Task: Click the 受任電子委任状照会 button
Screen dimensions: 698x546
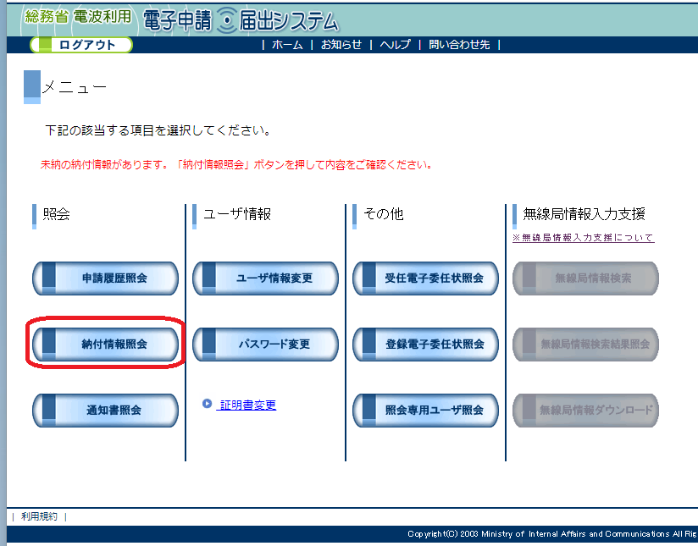Action: pyautogui.click(x=425, y=279)
